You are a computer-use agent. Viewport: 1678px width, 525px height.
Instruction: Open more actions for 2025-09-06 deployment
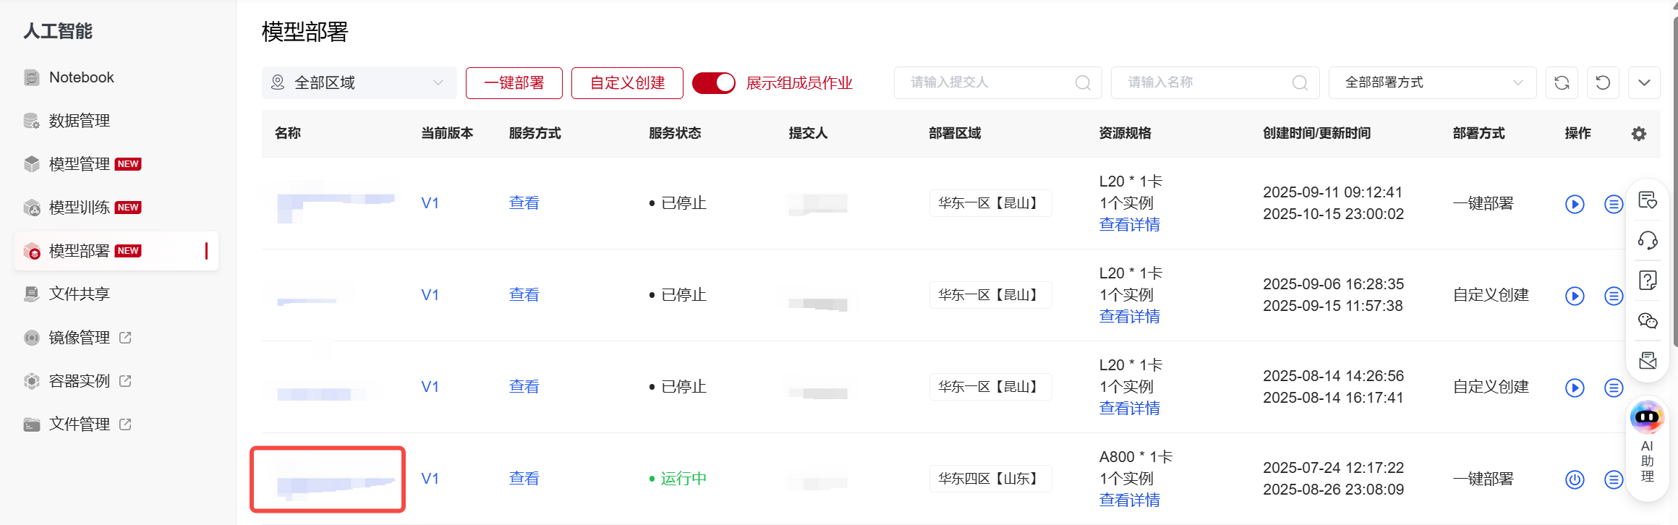point(1614,296)
